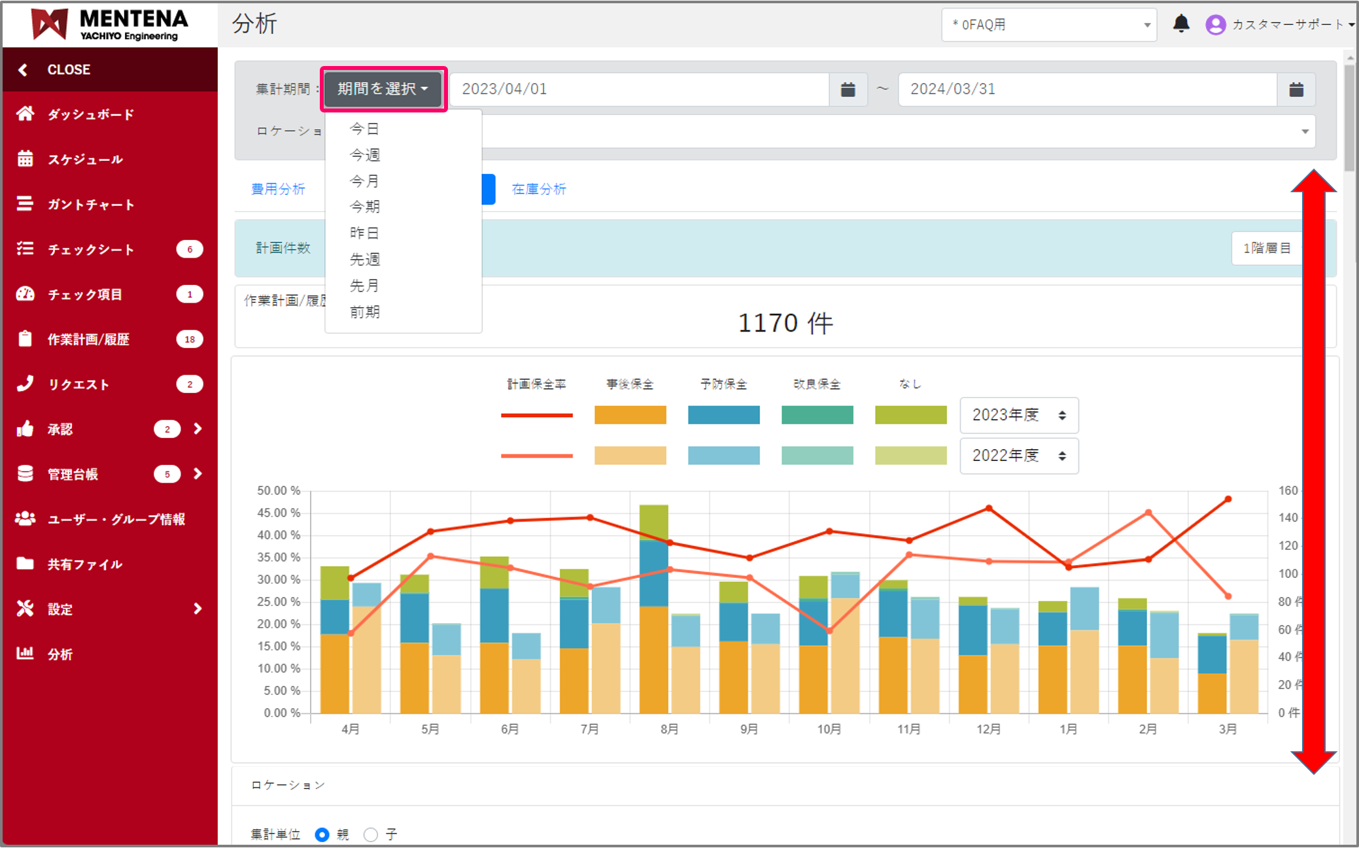Open start date calendar picker icon
The height and width of the screenshot is (848, 1359).
click(848, 90)
